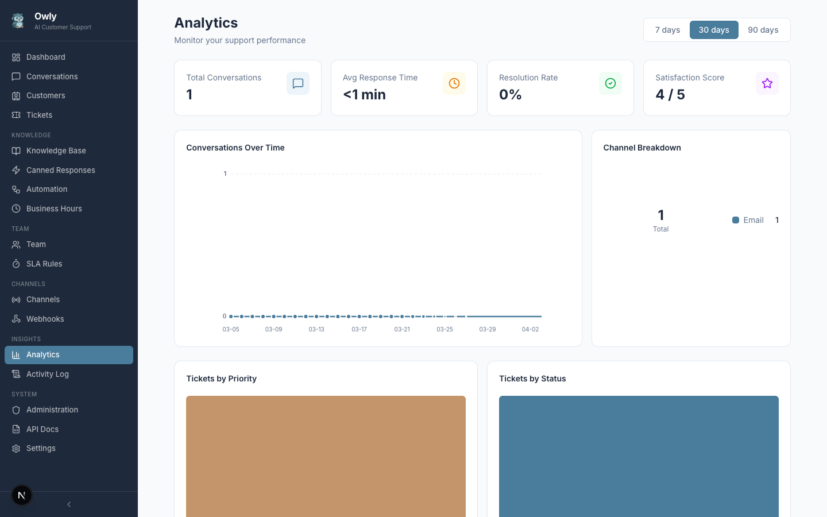Open Conversations via its chat bubble icon
Screen dimensions: 827x517
[x=16, y=76]
